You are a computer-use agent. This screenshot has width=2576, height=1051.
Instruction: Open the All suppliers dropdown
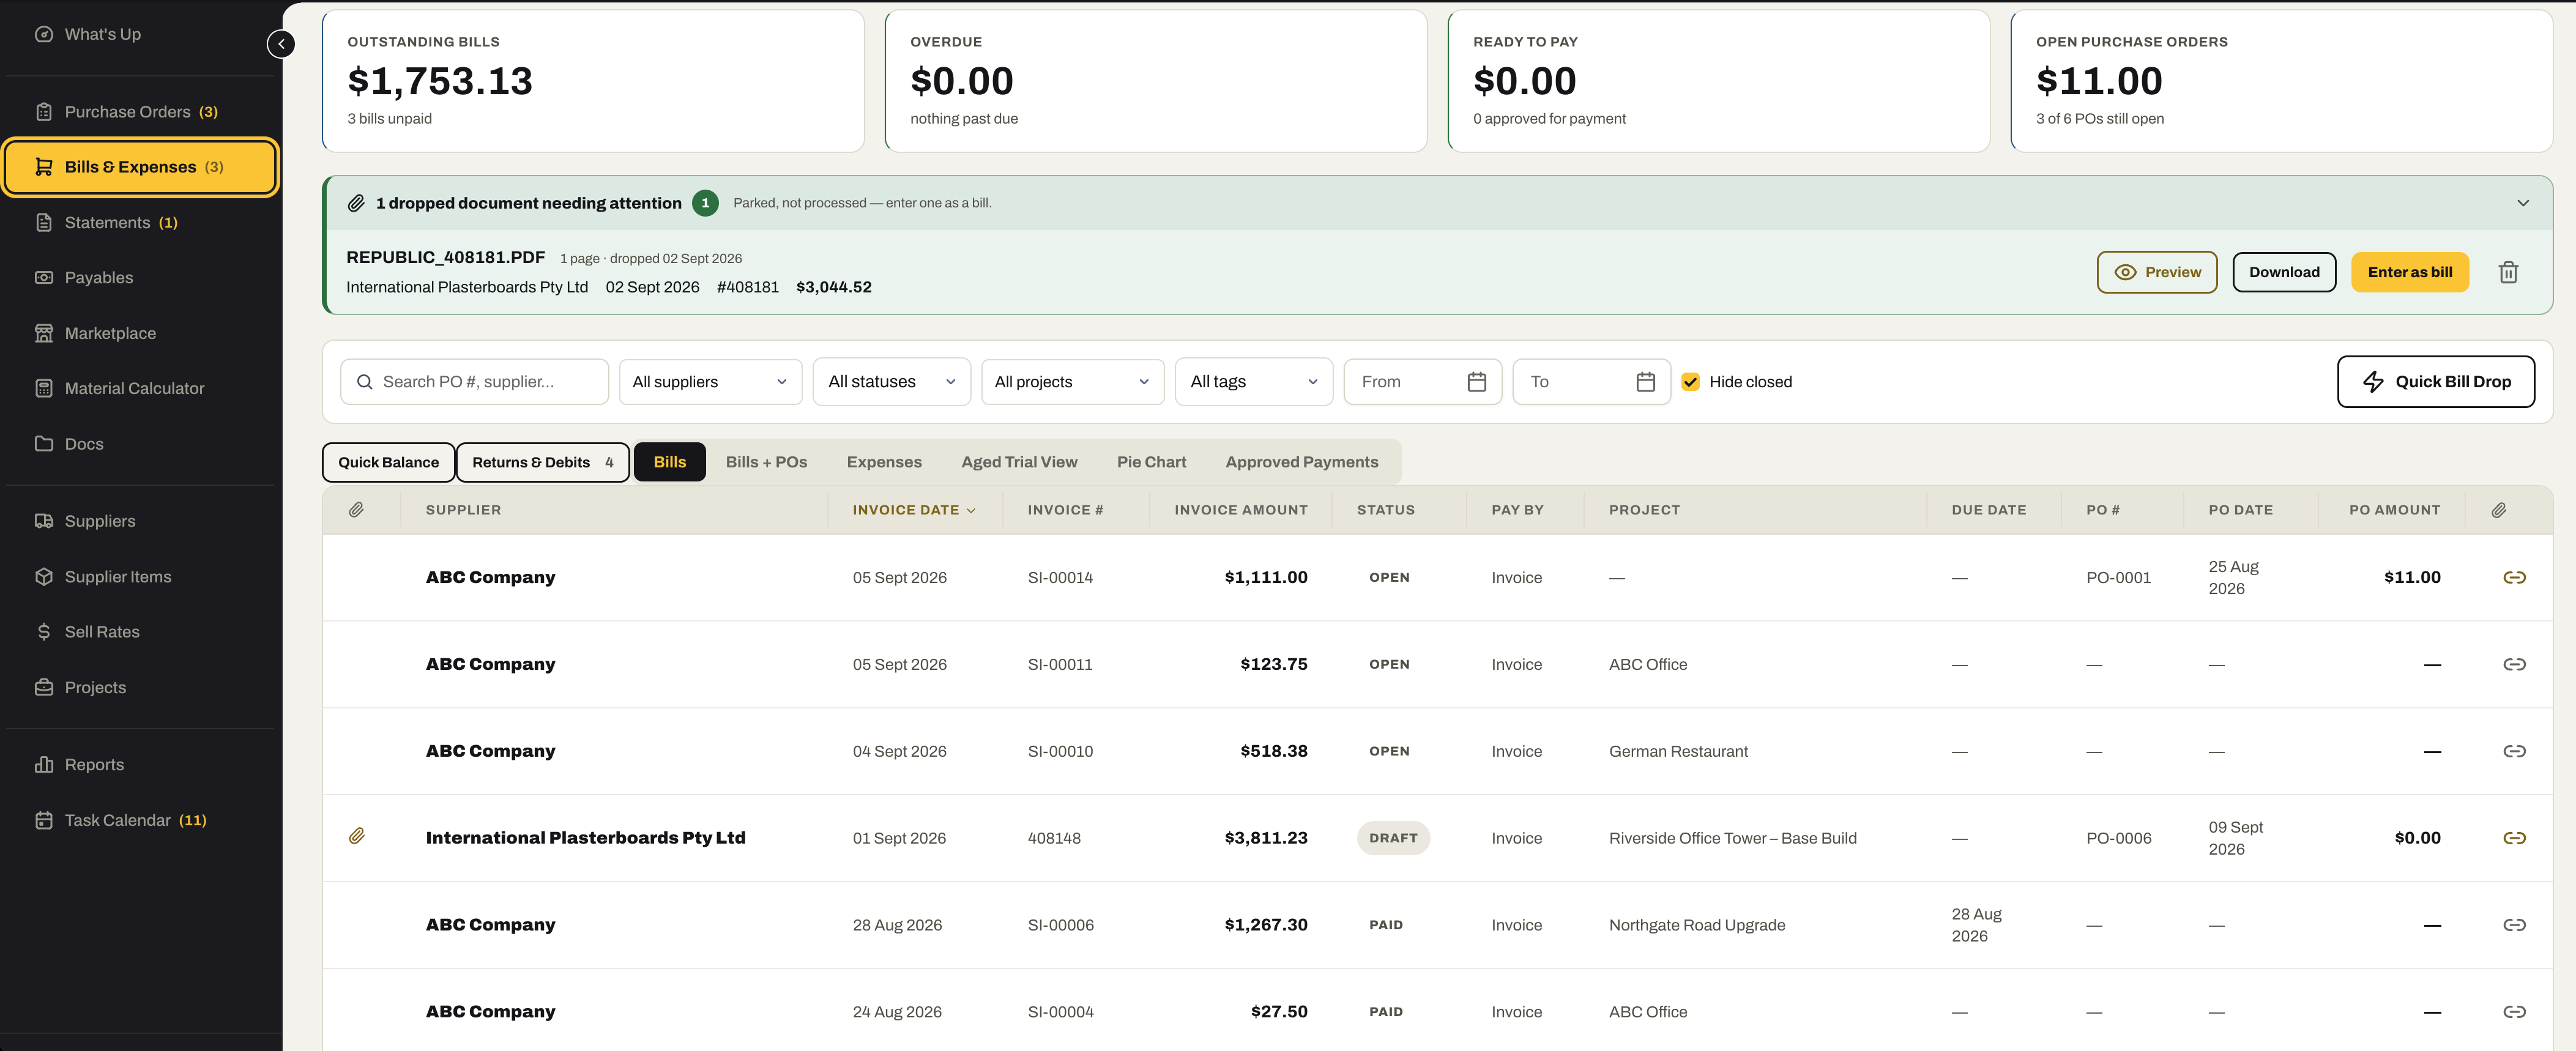coord(710,382)
